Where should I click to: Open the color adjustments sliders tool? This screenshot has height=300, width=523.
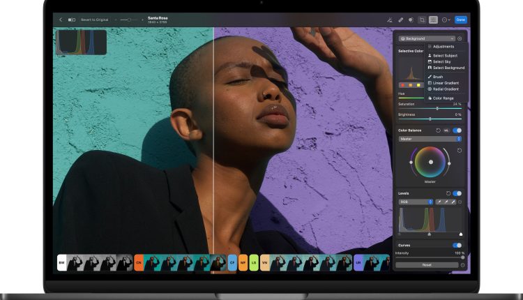click(x=433, y=20)
